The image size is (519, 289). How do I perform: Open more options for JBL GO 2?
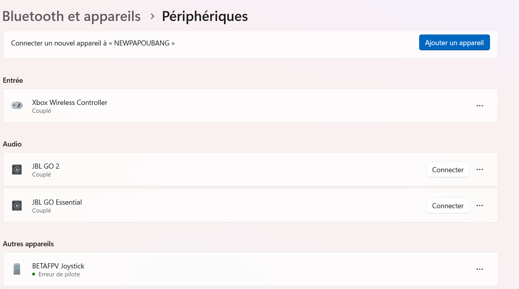[x=480, y=169]
